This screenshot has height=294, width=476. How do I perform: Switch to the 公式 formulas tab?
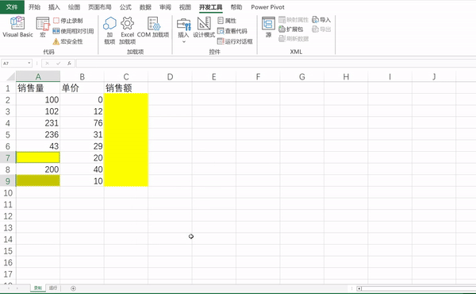point(125,7)
